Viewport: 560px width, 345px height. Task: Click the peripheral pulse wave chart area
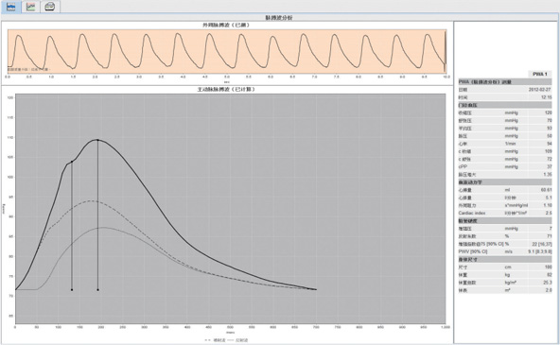[227, 51]
